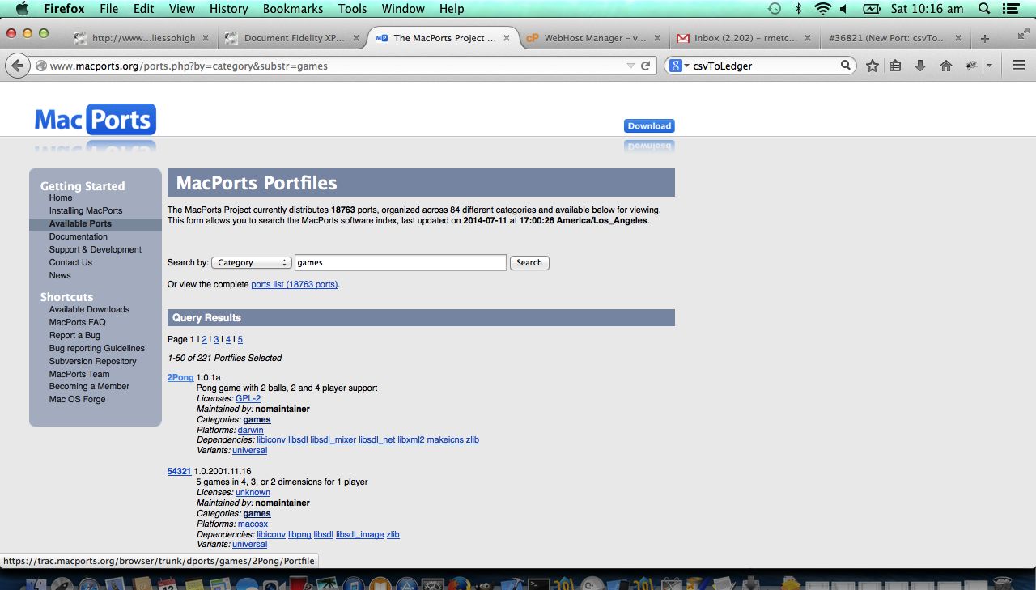
Task: Open the Downloads arrow panel
Action: tap(920, 66)
